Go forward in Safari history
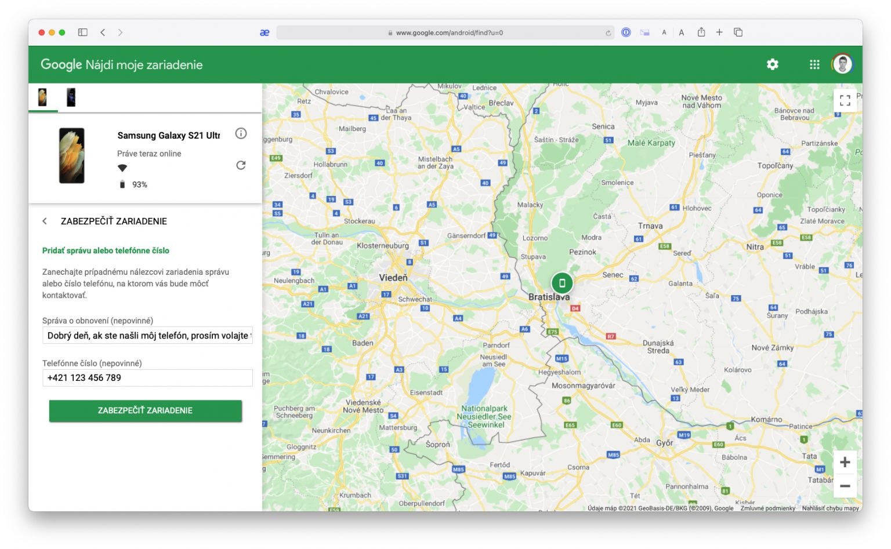This screenshot has height=549, width=891. (120, 32)
